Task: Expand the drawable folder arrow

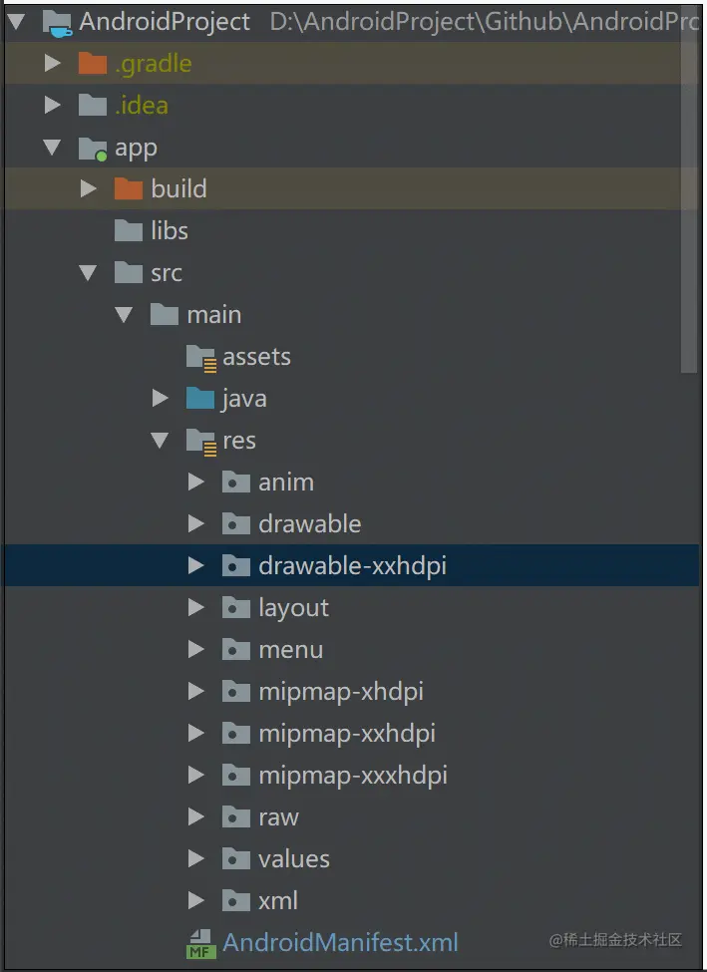Action: [x=196, y=523]
